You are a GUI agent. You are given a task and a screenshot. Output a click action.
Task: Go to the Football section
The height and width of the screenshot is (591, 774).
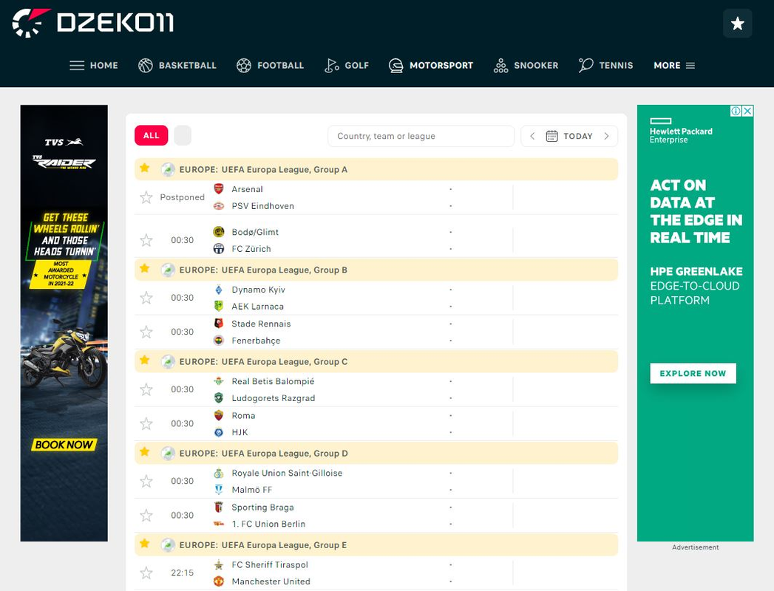(270, 65)
